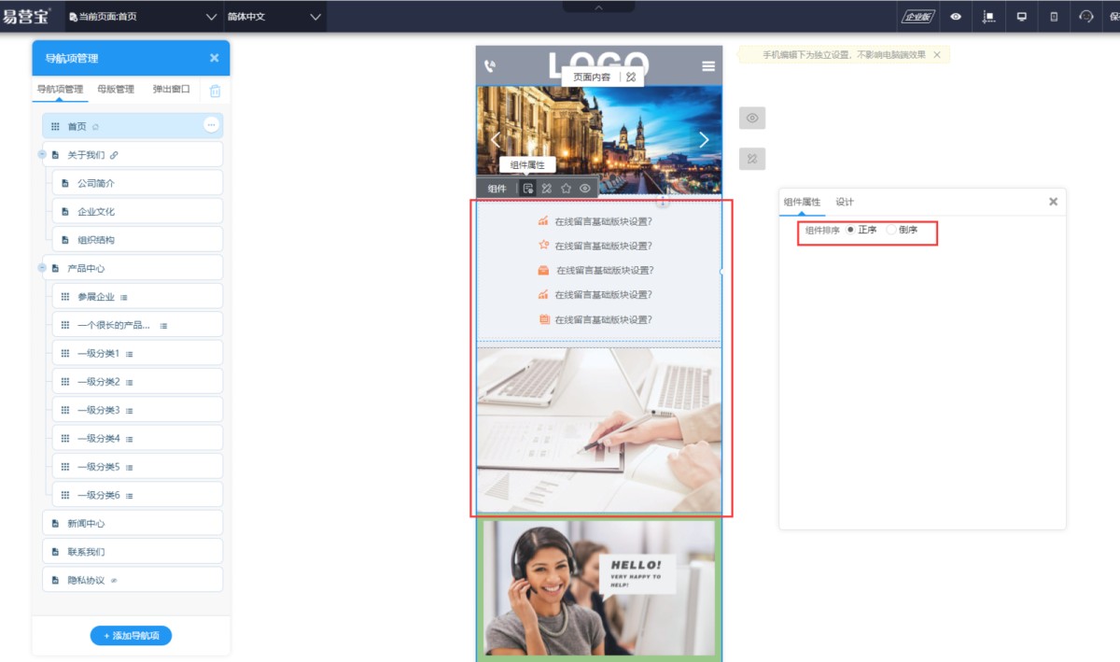Switch to desktop view icon in top bar
Viewport: 1120px width, 662px height.
tap(1022, 16)
